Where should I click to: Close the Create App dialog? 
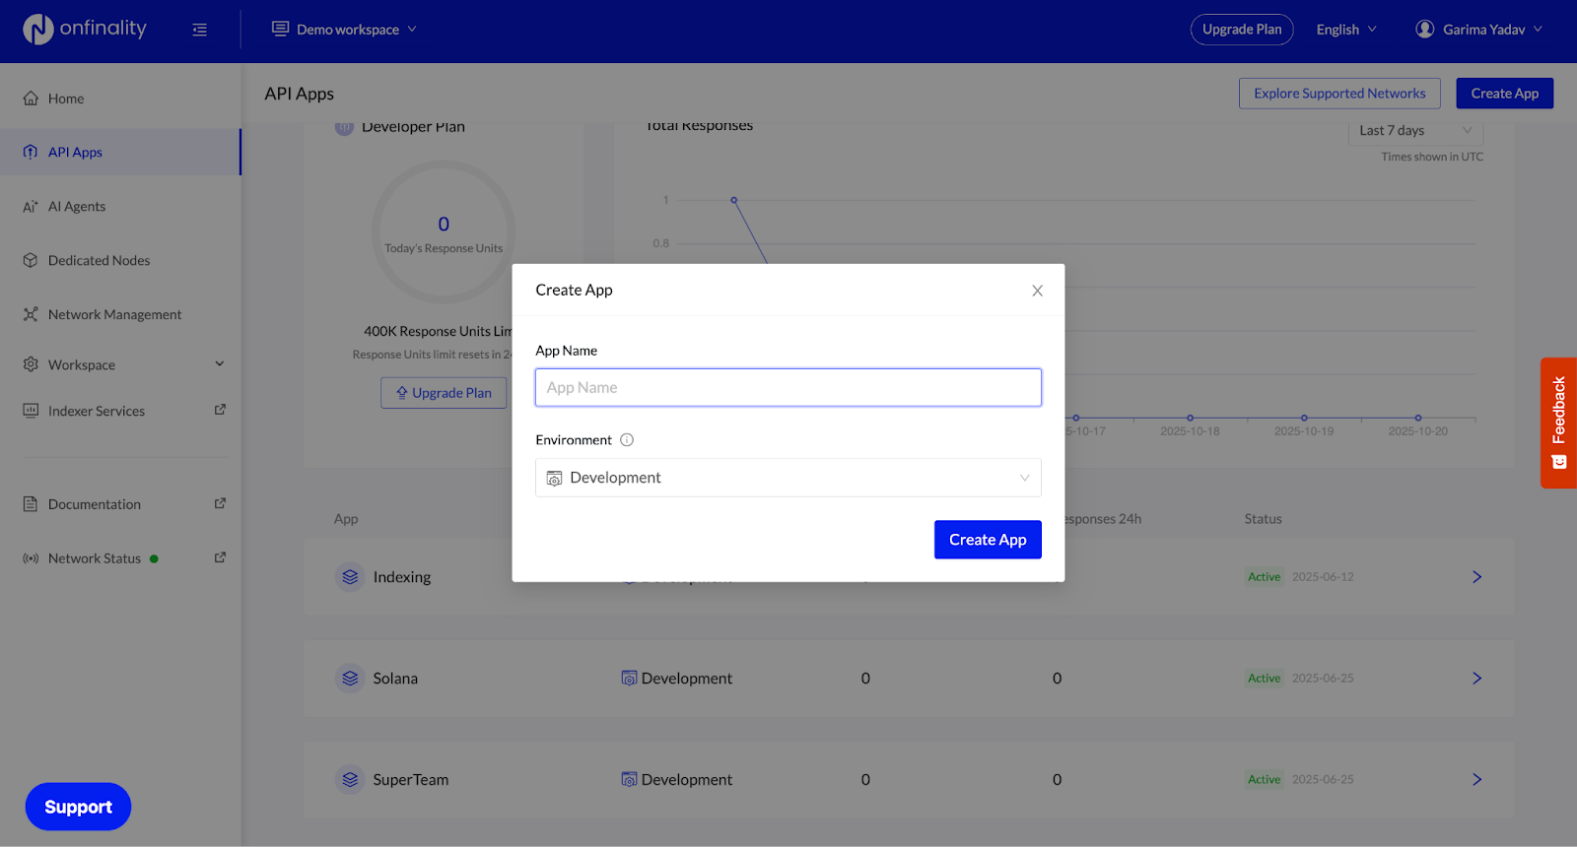click(x=1037, y=291)
